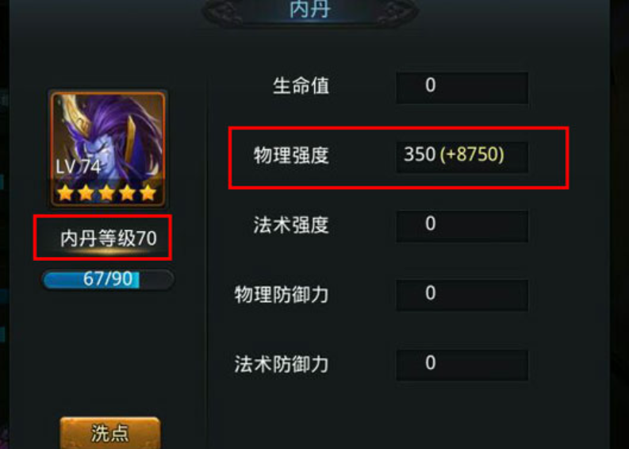Click the 生命值 value field
Image resolution: width=629 pixels, height=449 pixels.
tap(462, 87)
